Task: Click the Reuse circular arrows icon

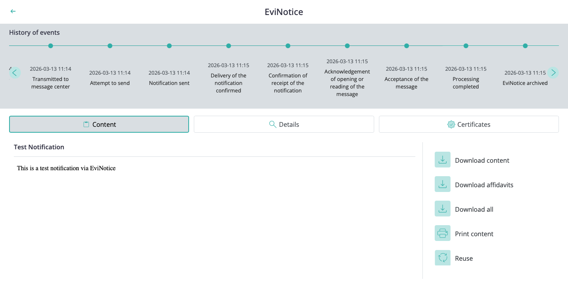Action: click(x=443, y=258)
